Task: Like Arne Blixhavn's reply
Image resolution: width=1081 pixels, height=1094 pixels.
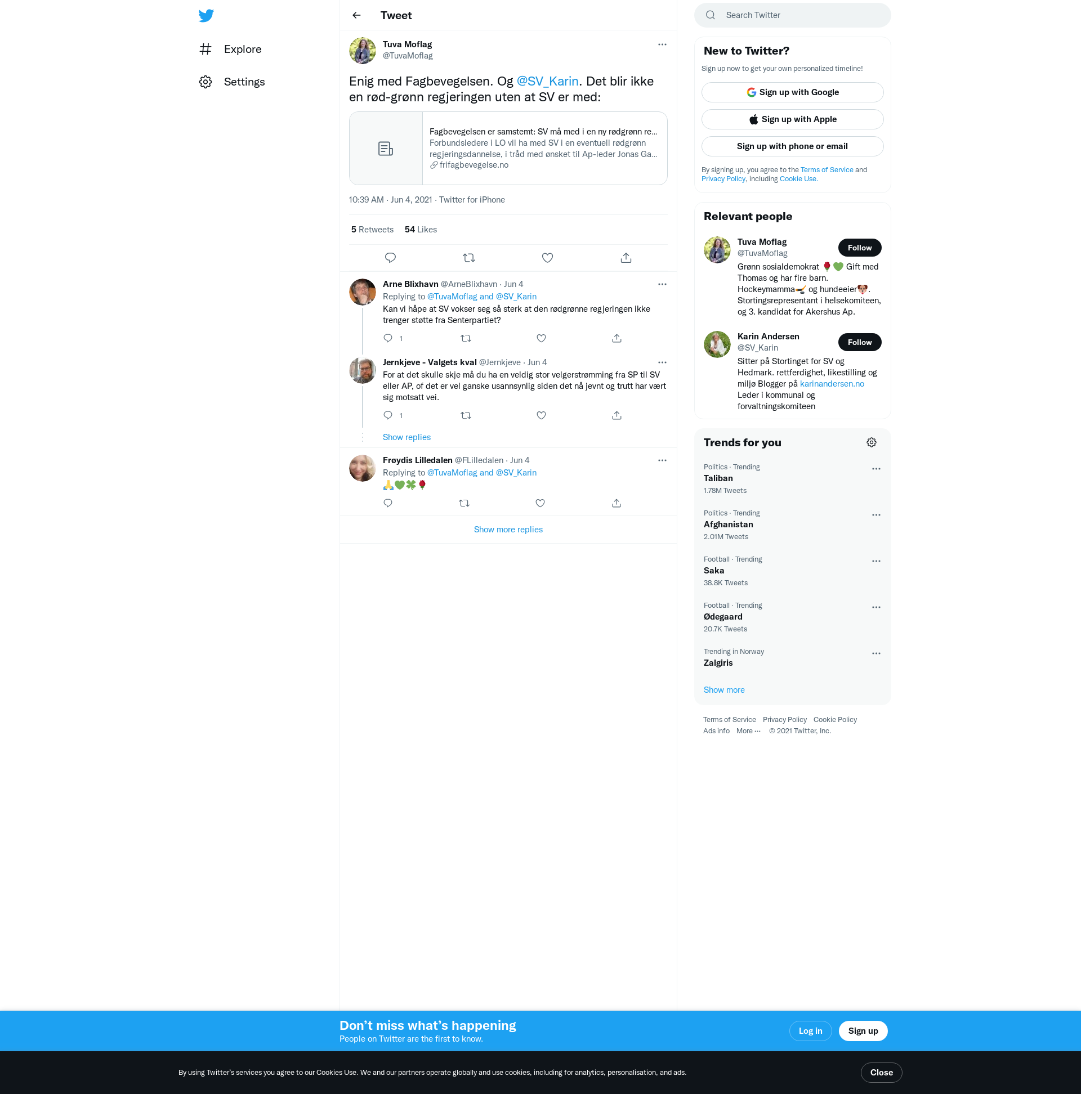Action: pyautogui.click(x=541, y=338)
